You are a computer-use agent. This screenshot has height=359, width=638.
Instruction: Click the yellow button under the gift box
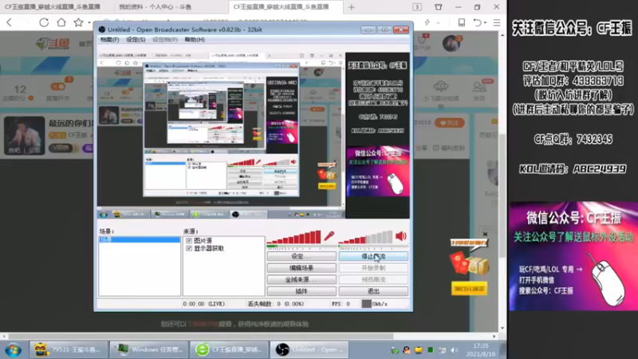coord(469,289)
